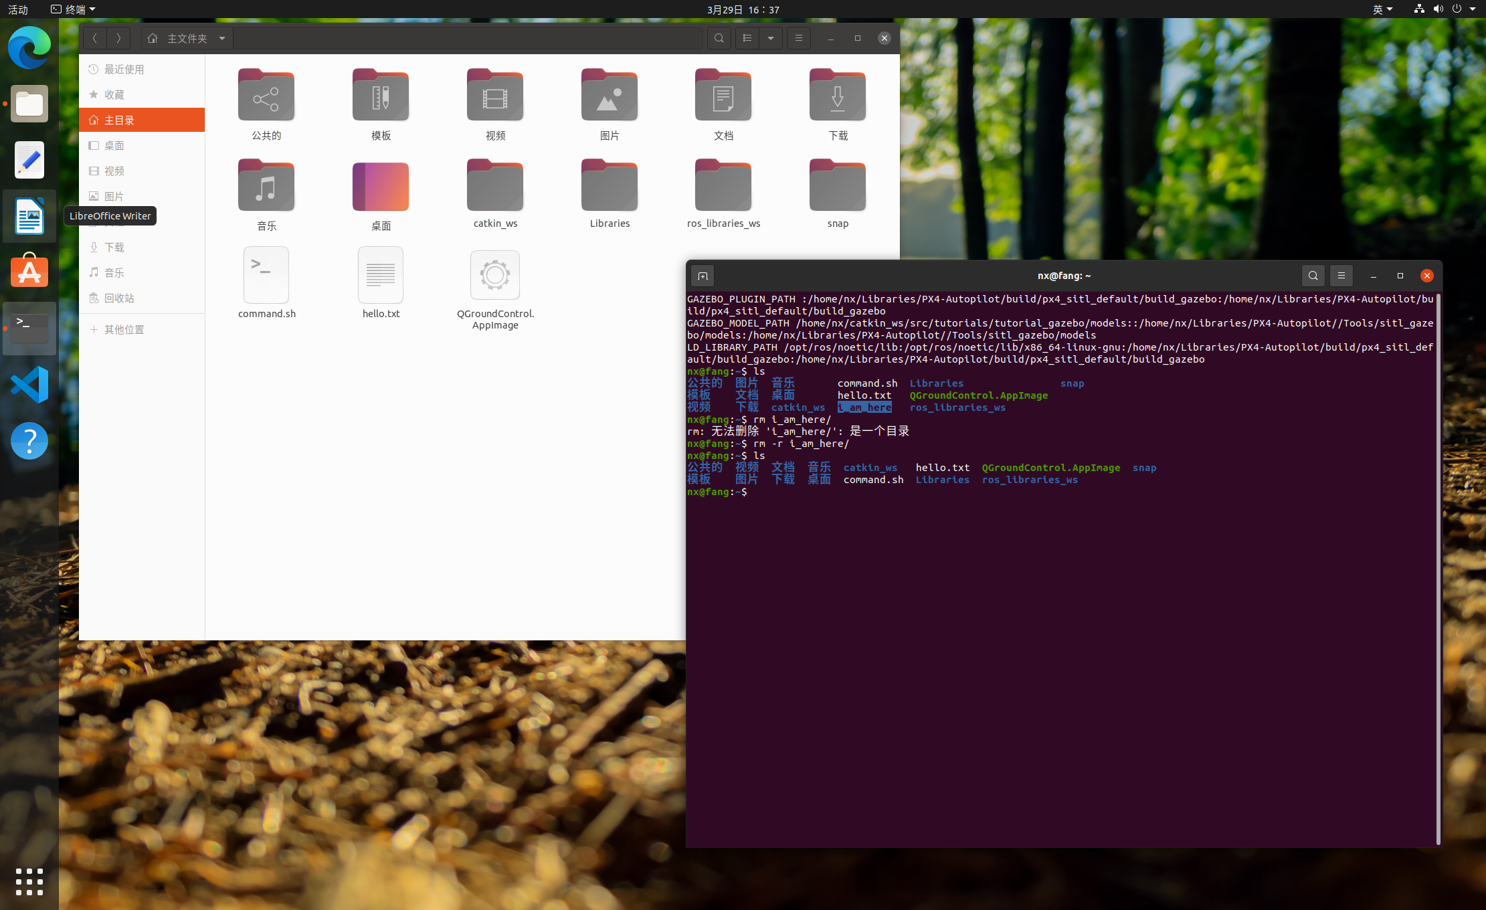
Task: Launch the Text Editor dock icon
Action: click(29, 160)
